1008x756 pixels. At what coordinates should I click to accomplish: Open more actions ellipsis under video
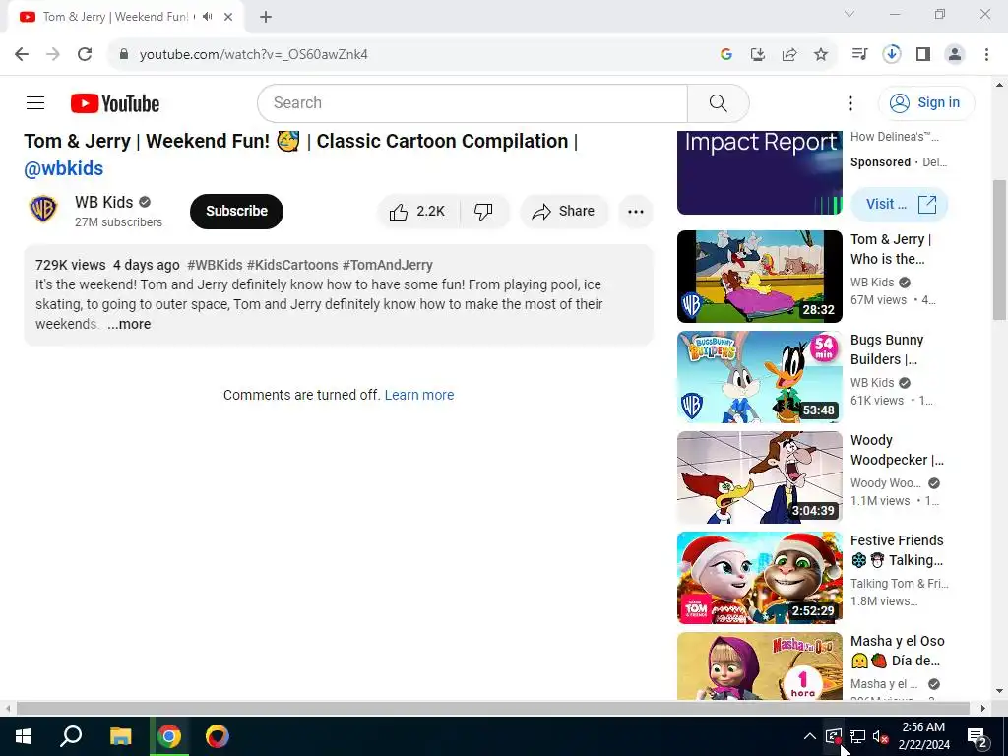coord(635,211)
